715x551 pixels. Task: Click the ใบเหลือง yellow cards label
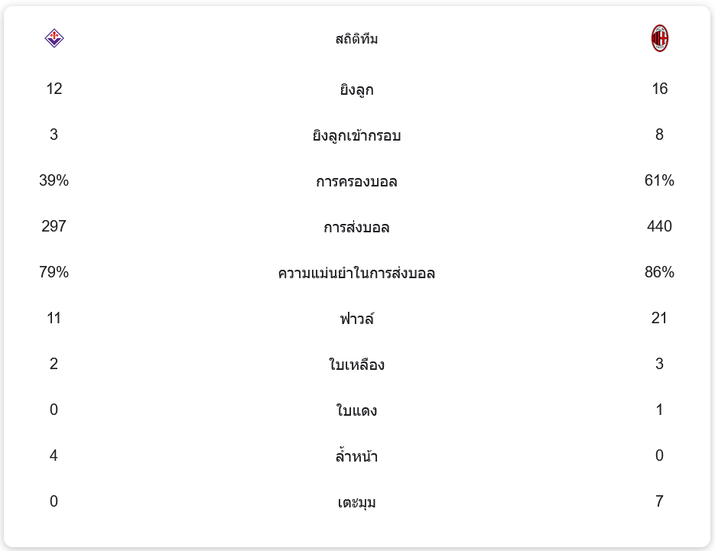tap(356, 365)
